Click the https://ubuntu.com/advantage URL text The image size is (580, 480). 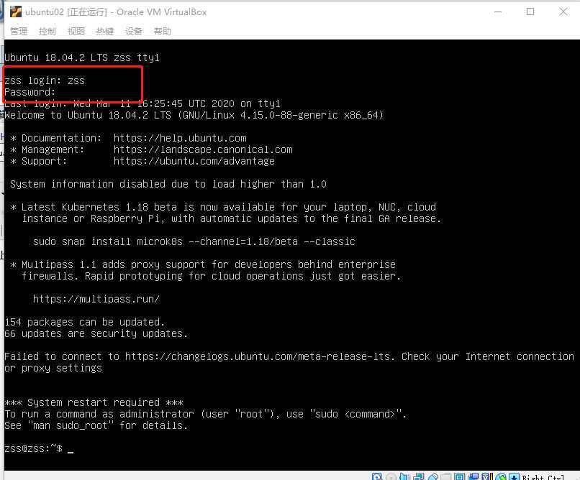[194, 161]
